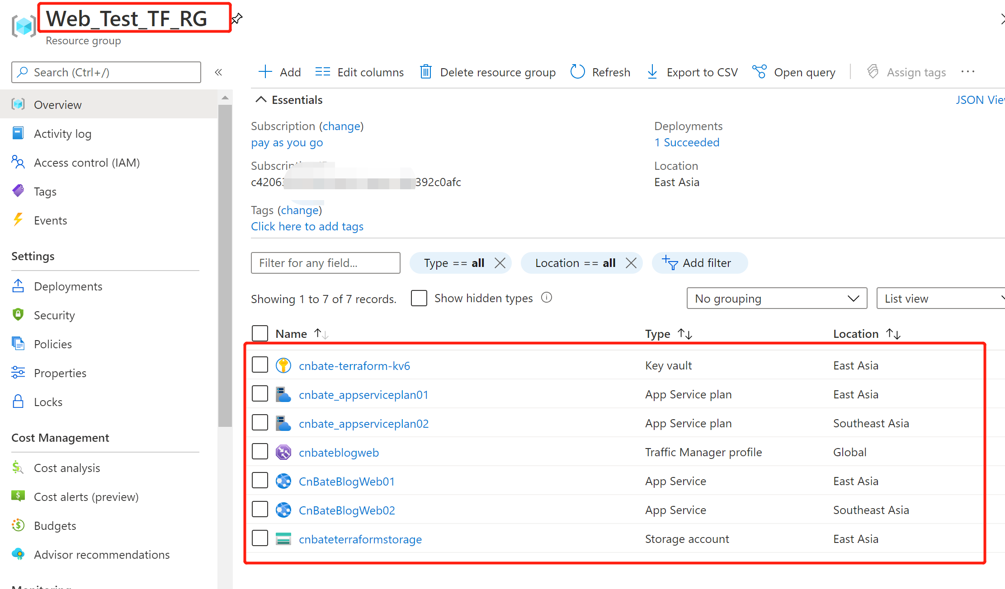This screenshot has height=589, width=1005.
Task: Open Deployments under Settings
Action: click(x=109, y=286)
